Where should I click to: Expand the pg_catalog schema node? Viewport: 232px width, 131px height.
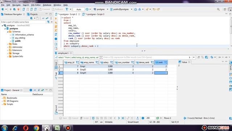[11, 38]
